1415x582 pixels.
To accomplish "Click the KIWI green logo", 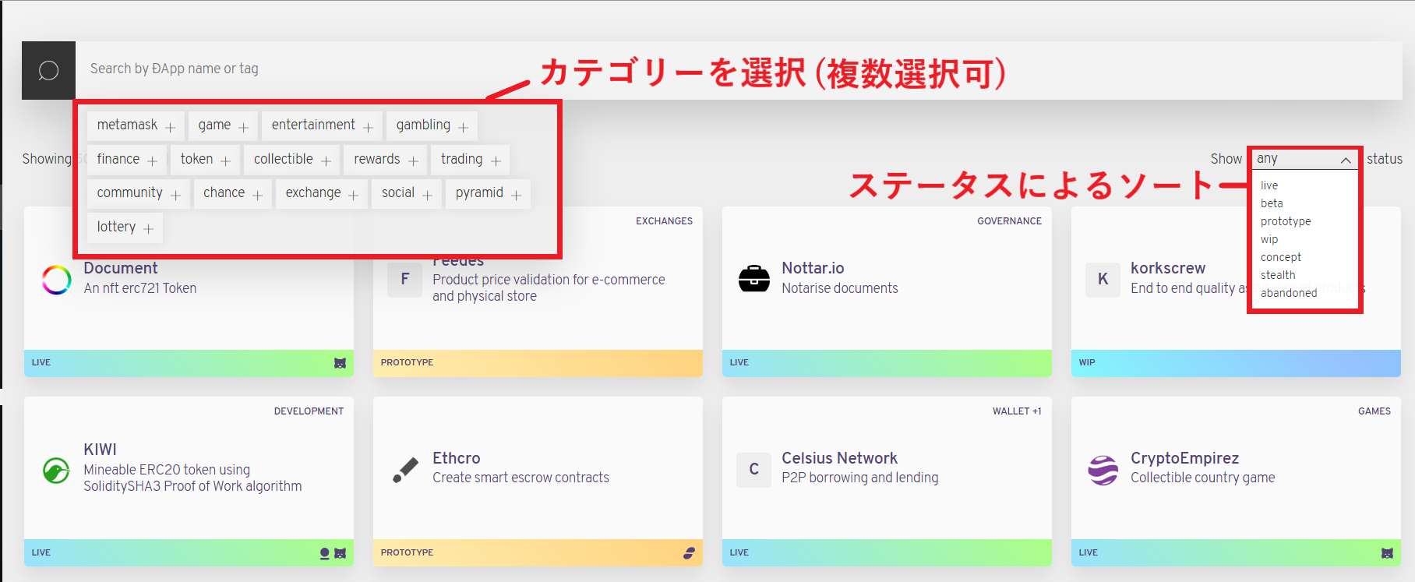I will coord(57,470).
